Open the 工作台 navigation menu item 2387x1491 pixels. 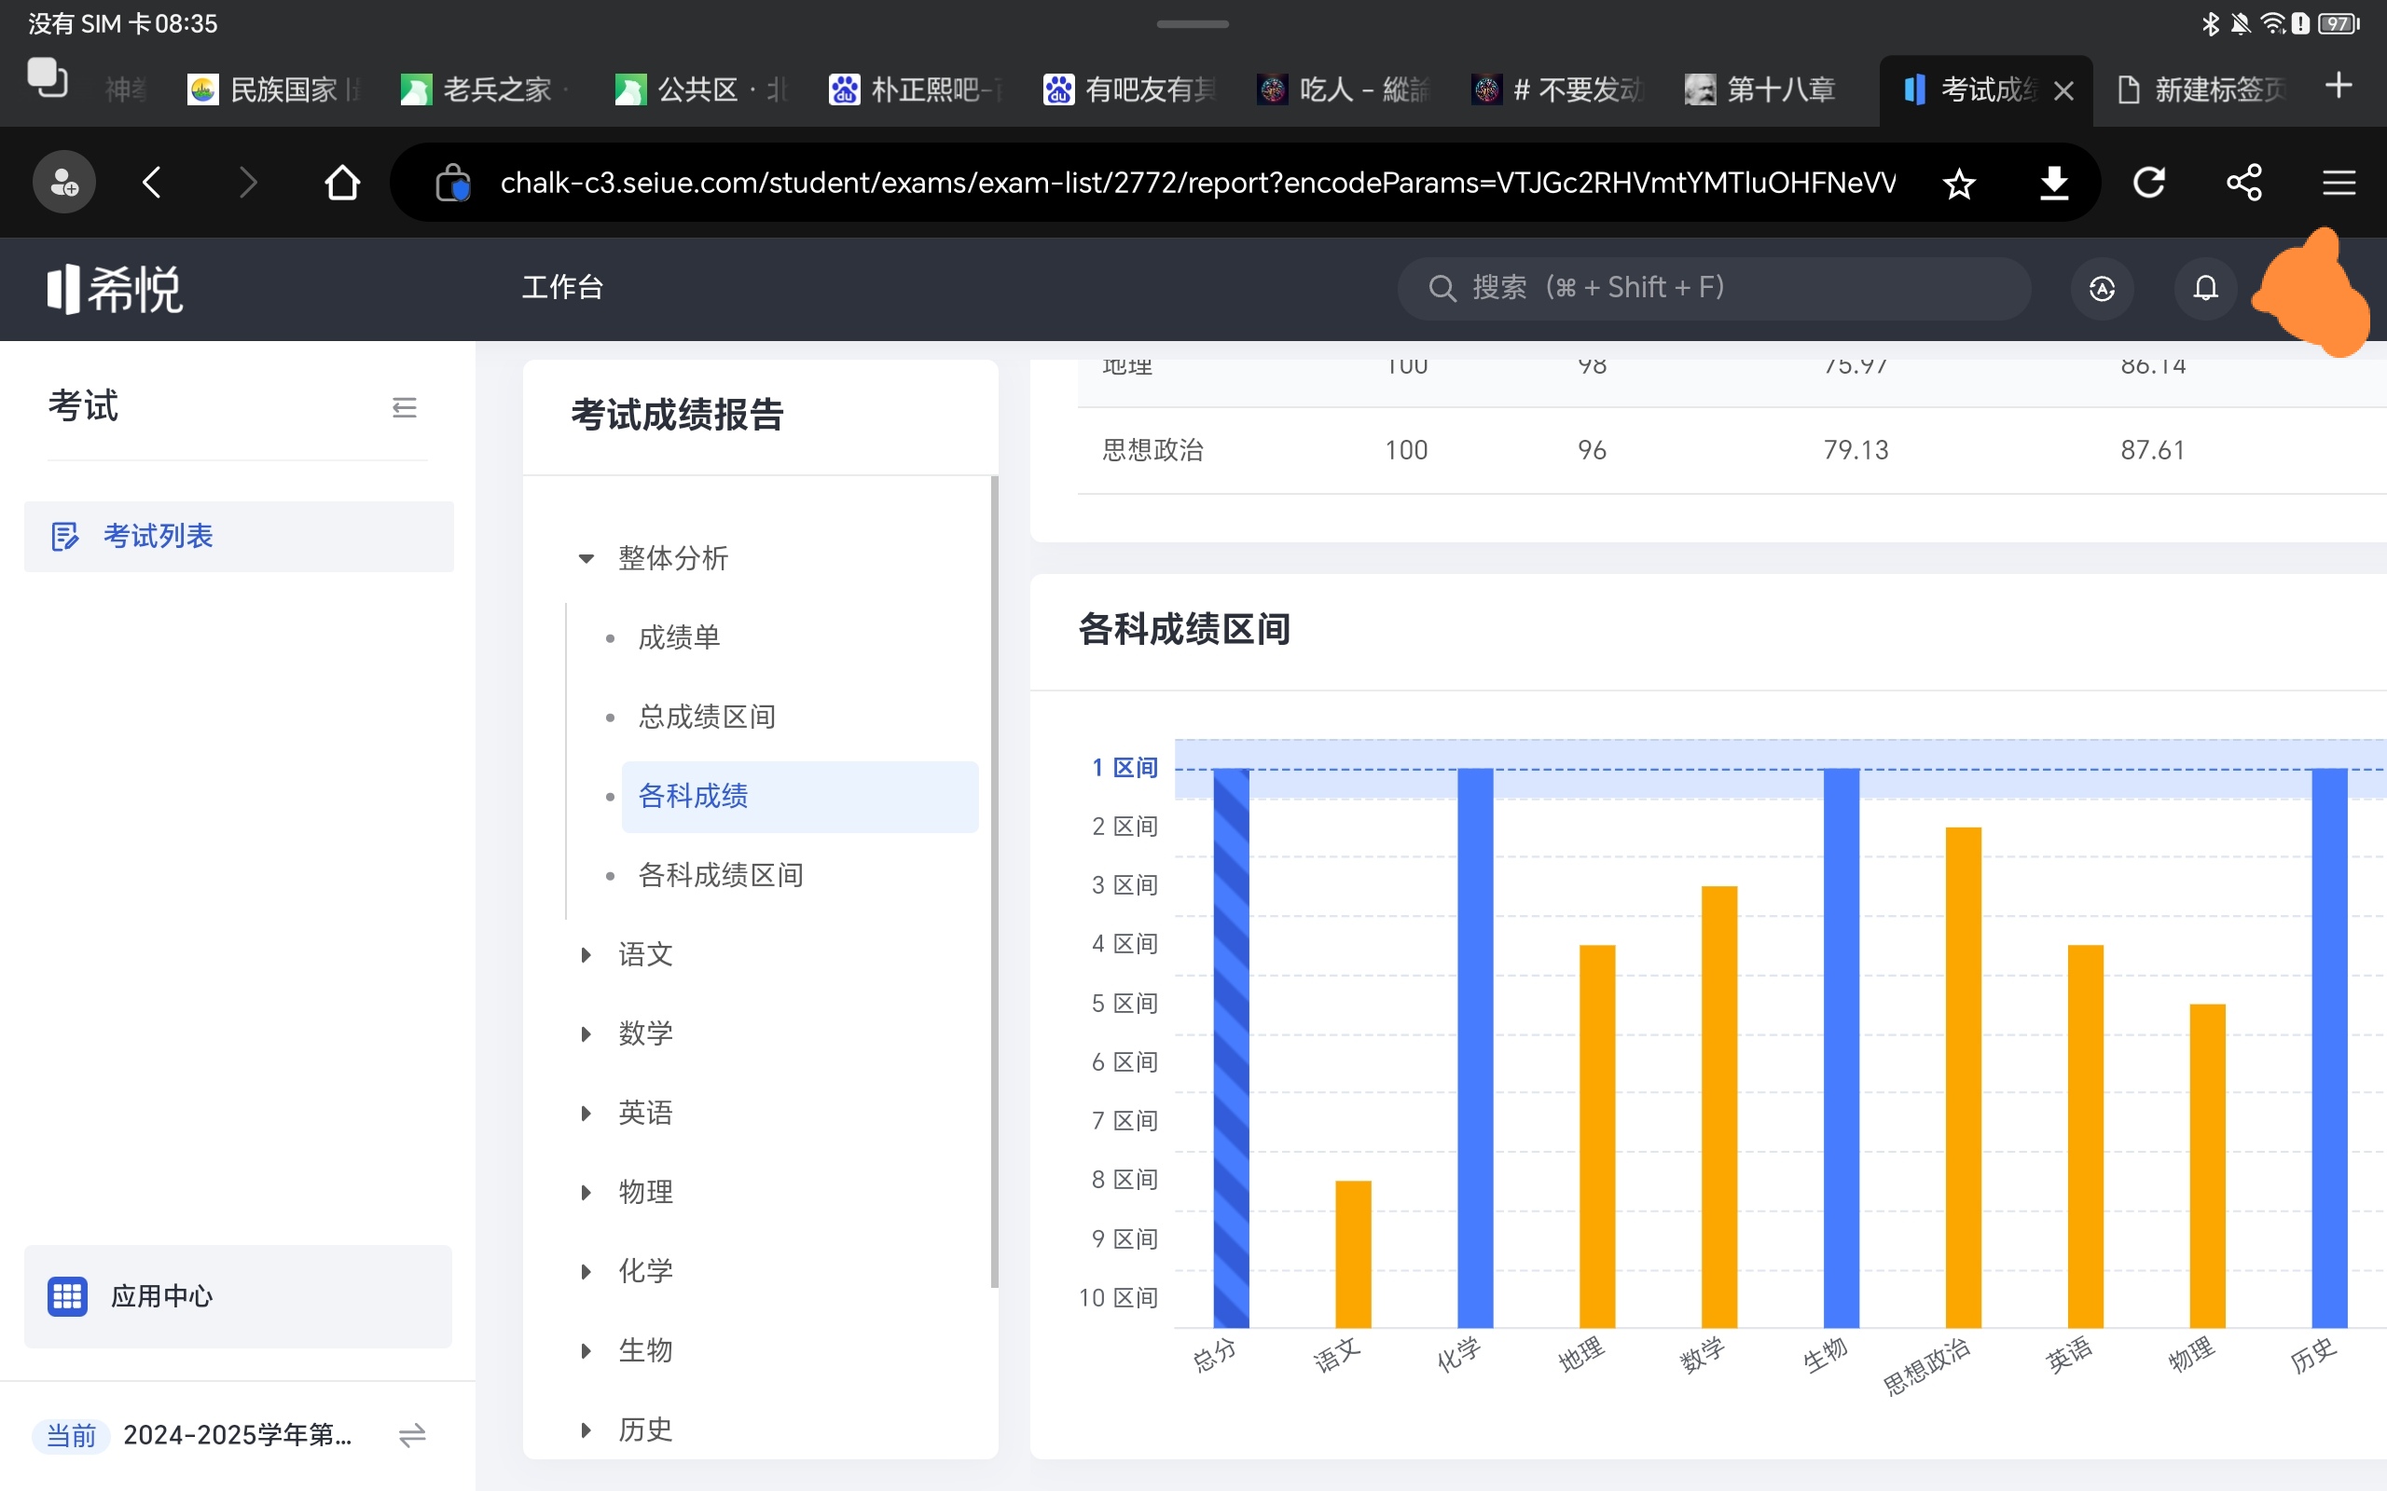(562, 288)
